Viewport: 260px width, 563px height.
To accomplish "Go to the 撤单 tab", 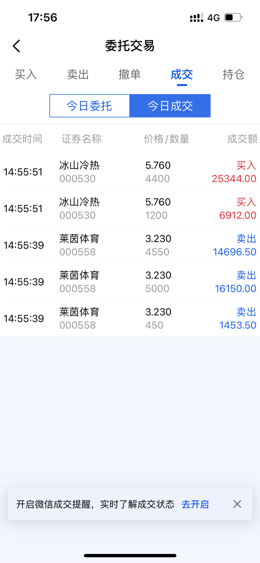I will (x=130, y=74).
